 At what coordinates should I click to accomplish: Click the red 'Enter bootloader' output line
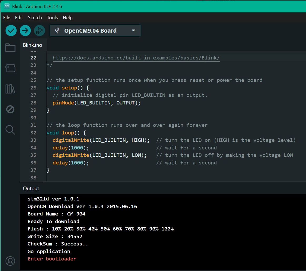point(52,259)
